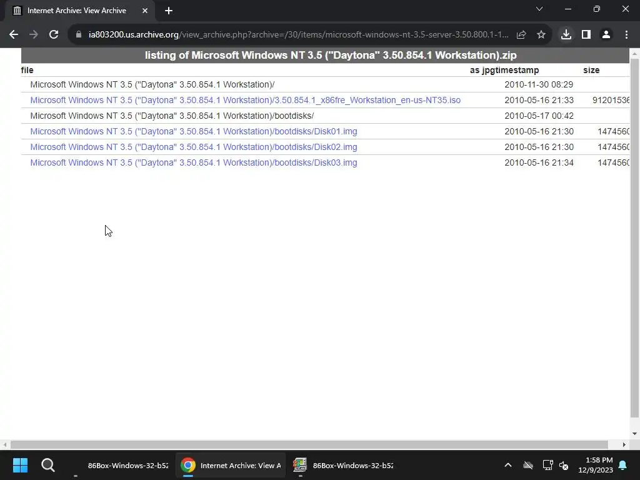Open the clock showing 1:58 PM

(596, 465)
